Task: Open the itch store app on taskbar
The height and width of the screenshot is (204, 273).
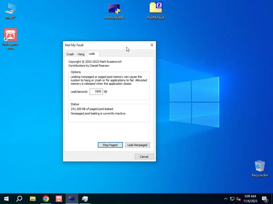Action: (x=59, y=199)
